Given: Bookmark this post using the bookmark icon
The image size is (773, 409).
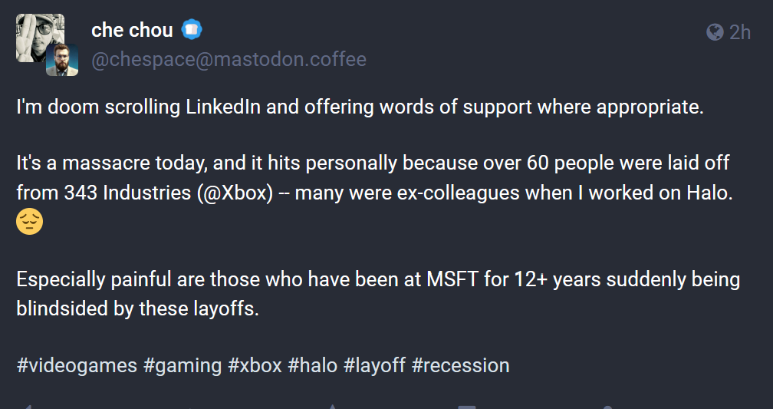Looking at the screenshot, I should [467, 407].
